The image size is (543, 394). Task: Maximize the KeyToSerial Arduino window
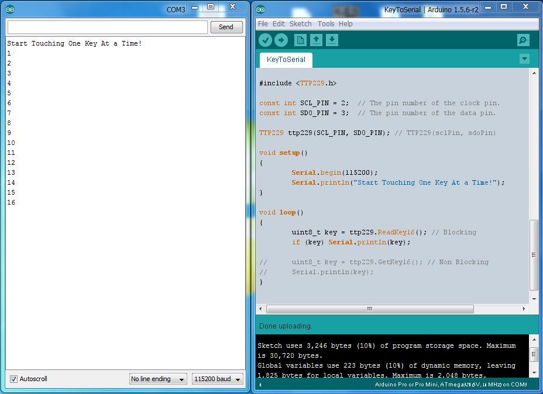504,7
